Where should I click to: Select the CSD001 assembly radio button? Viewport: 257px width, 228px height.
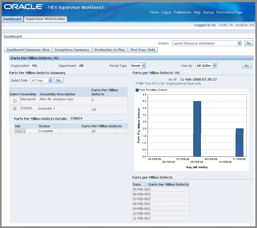click(15, 109)
